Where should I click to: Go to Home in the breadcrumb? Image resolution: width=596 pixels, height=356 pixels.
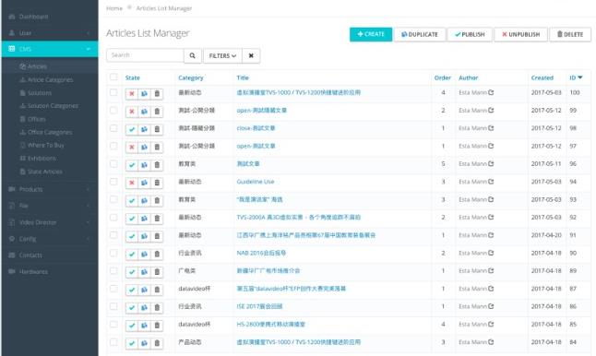[114, 8]
